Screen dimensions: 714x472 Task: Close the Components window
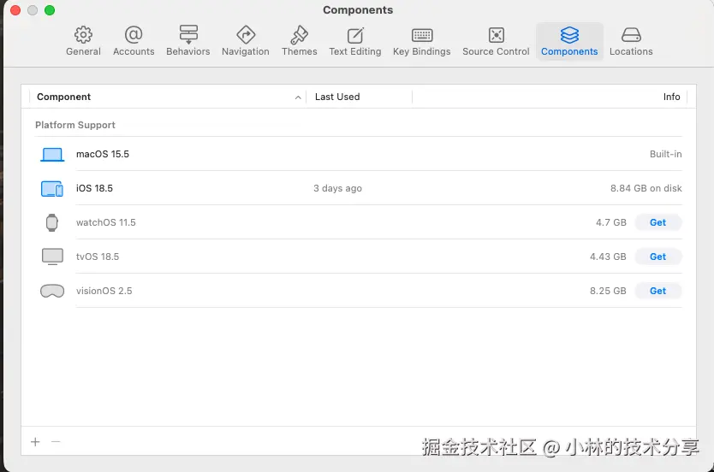[15, 10]
